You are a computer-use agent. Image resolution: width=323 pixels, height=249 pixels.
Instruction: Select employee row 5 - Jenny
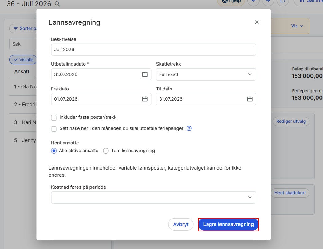(23, 140)
